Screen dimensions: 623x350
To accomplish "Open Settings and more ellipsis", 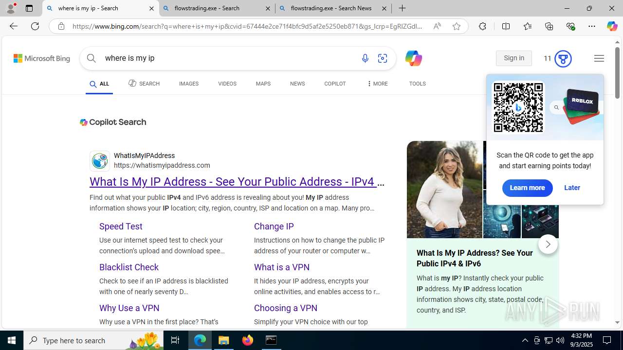I will (x=592, y=26).
